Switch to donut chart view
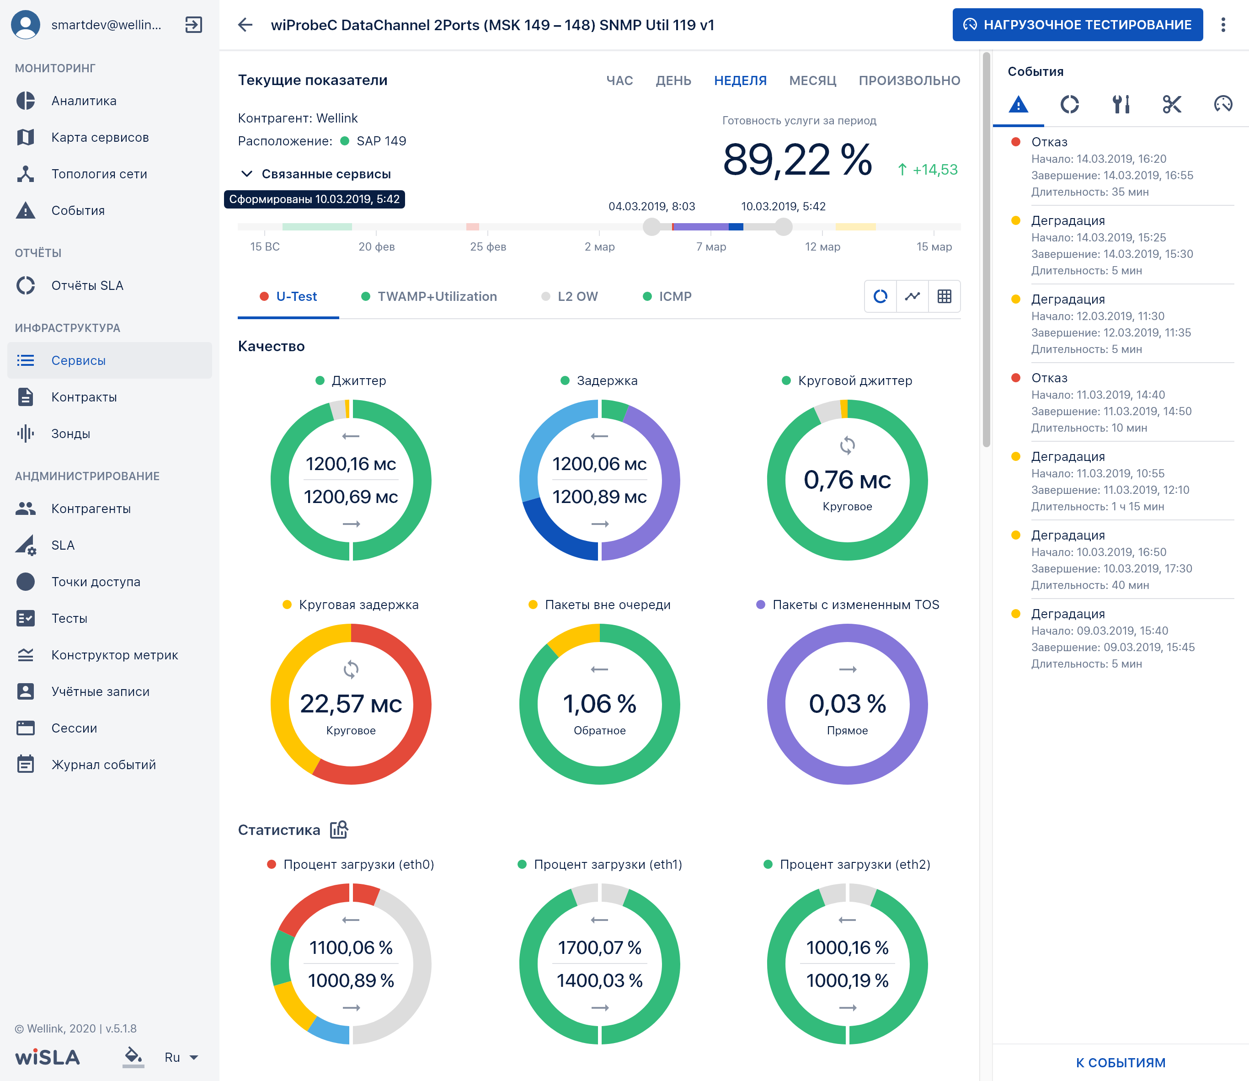Image resolution: width=1249 pixels, height=1081 pixels. tap(881, 296)
